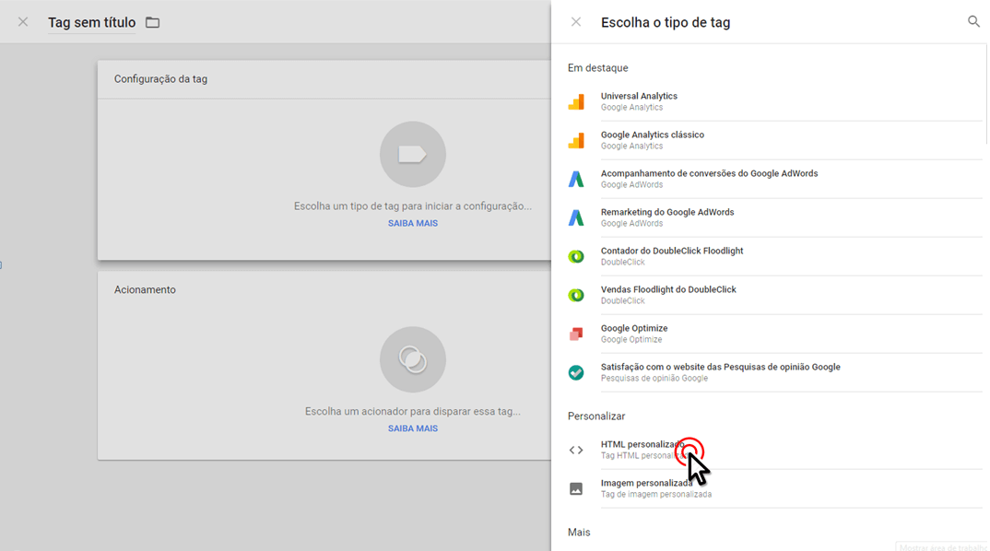Click the Escolha o tipo de tag title

[x=666, y=23]
